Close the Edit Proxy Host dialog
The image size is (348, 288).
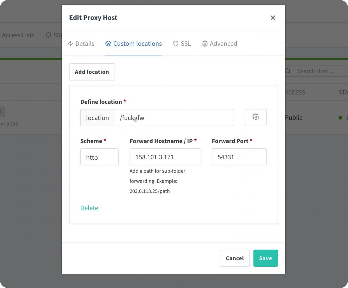pyautogui.click(x=273, y=18)
